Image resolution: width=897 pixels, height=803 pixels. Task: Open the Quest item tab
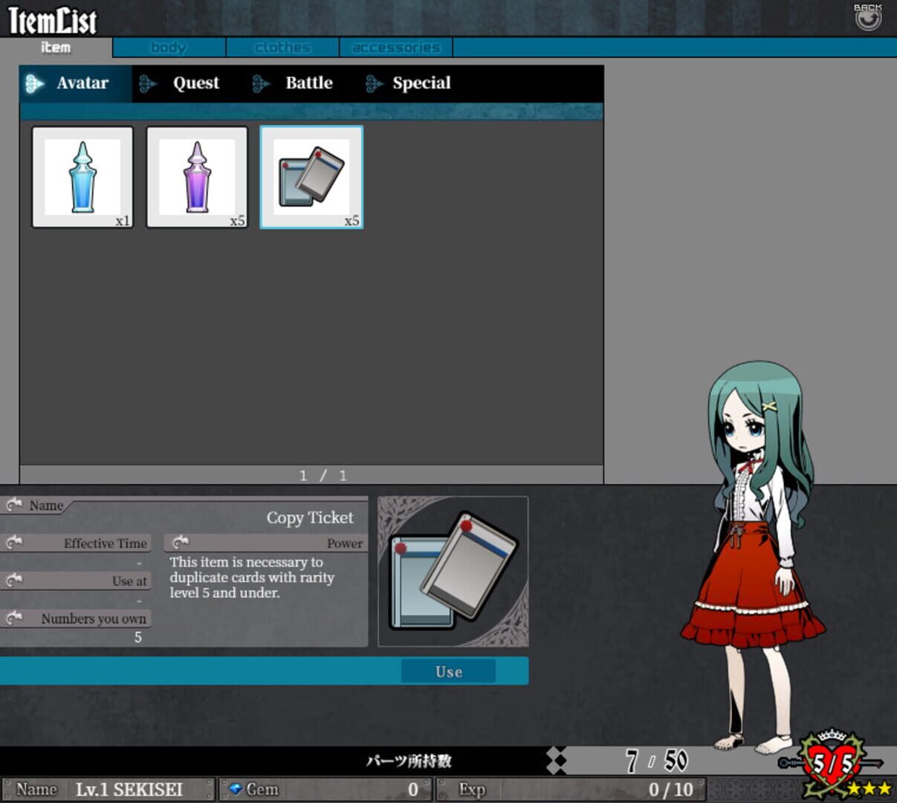click(x=195, y=83)
